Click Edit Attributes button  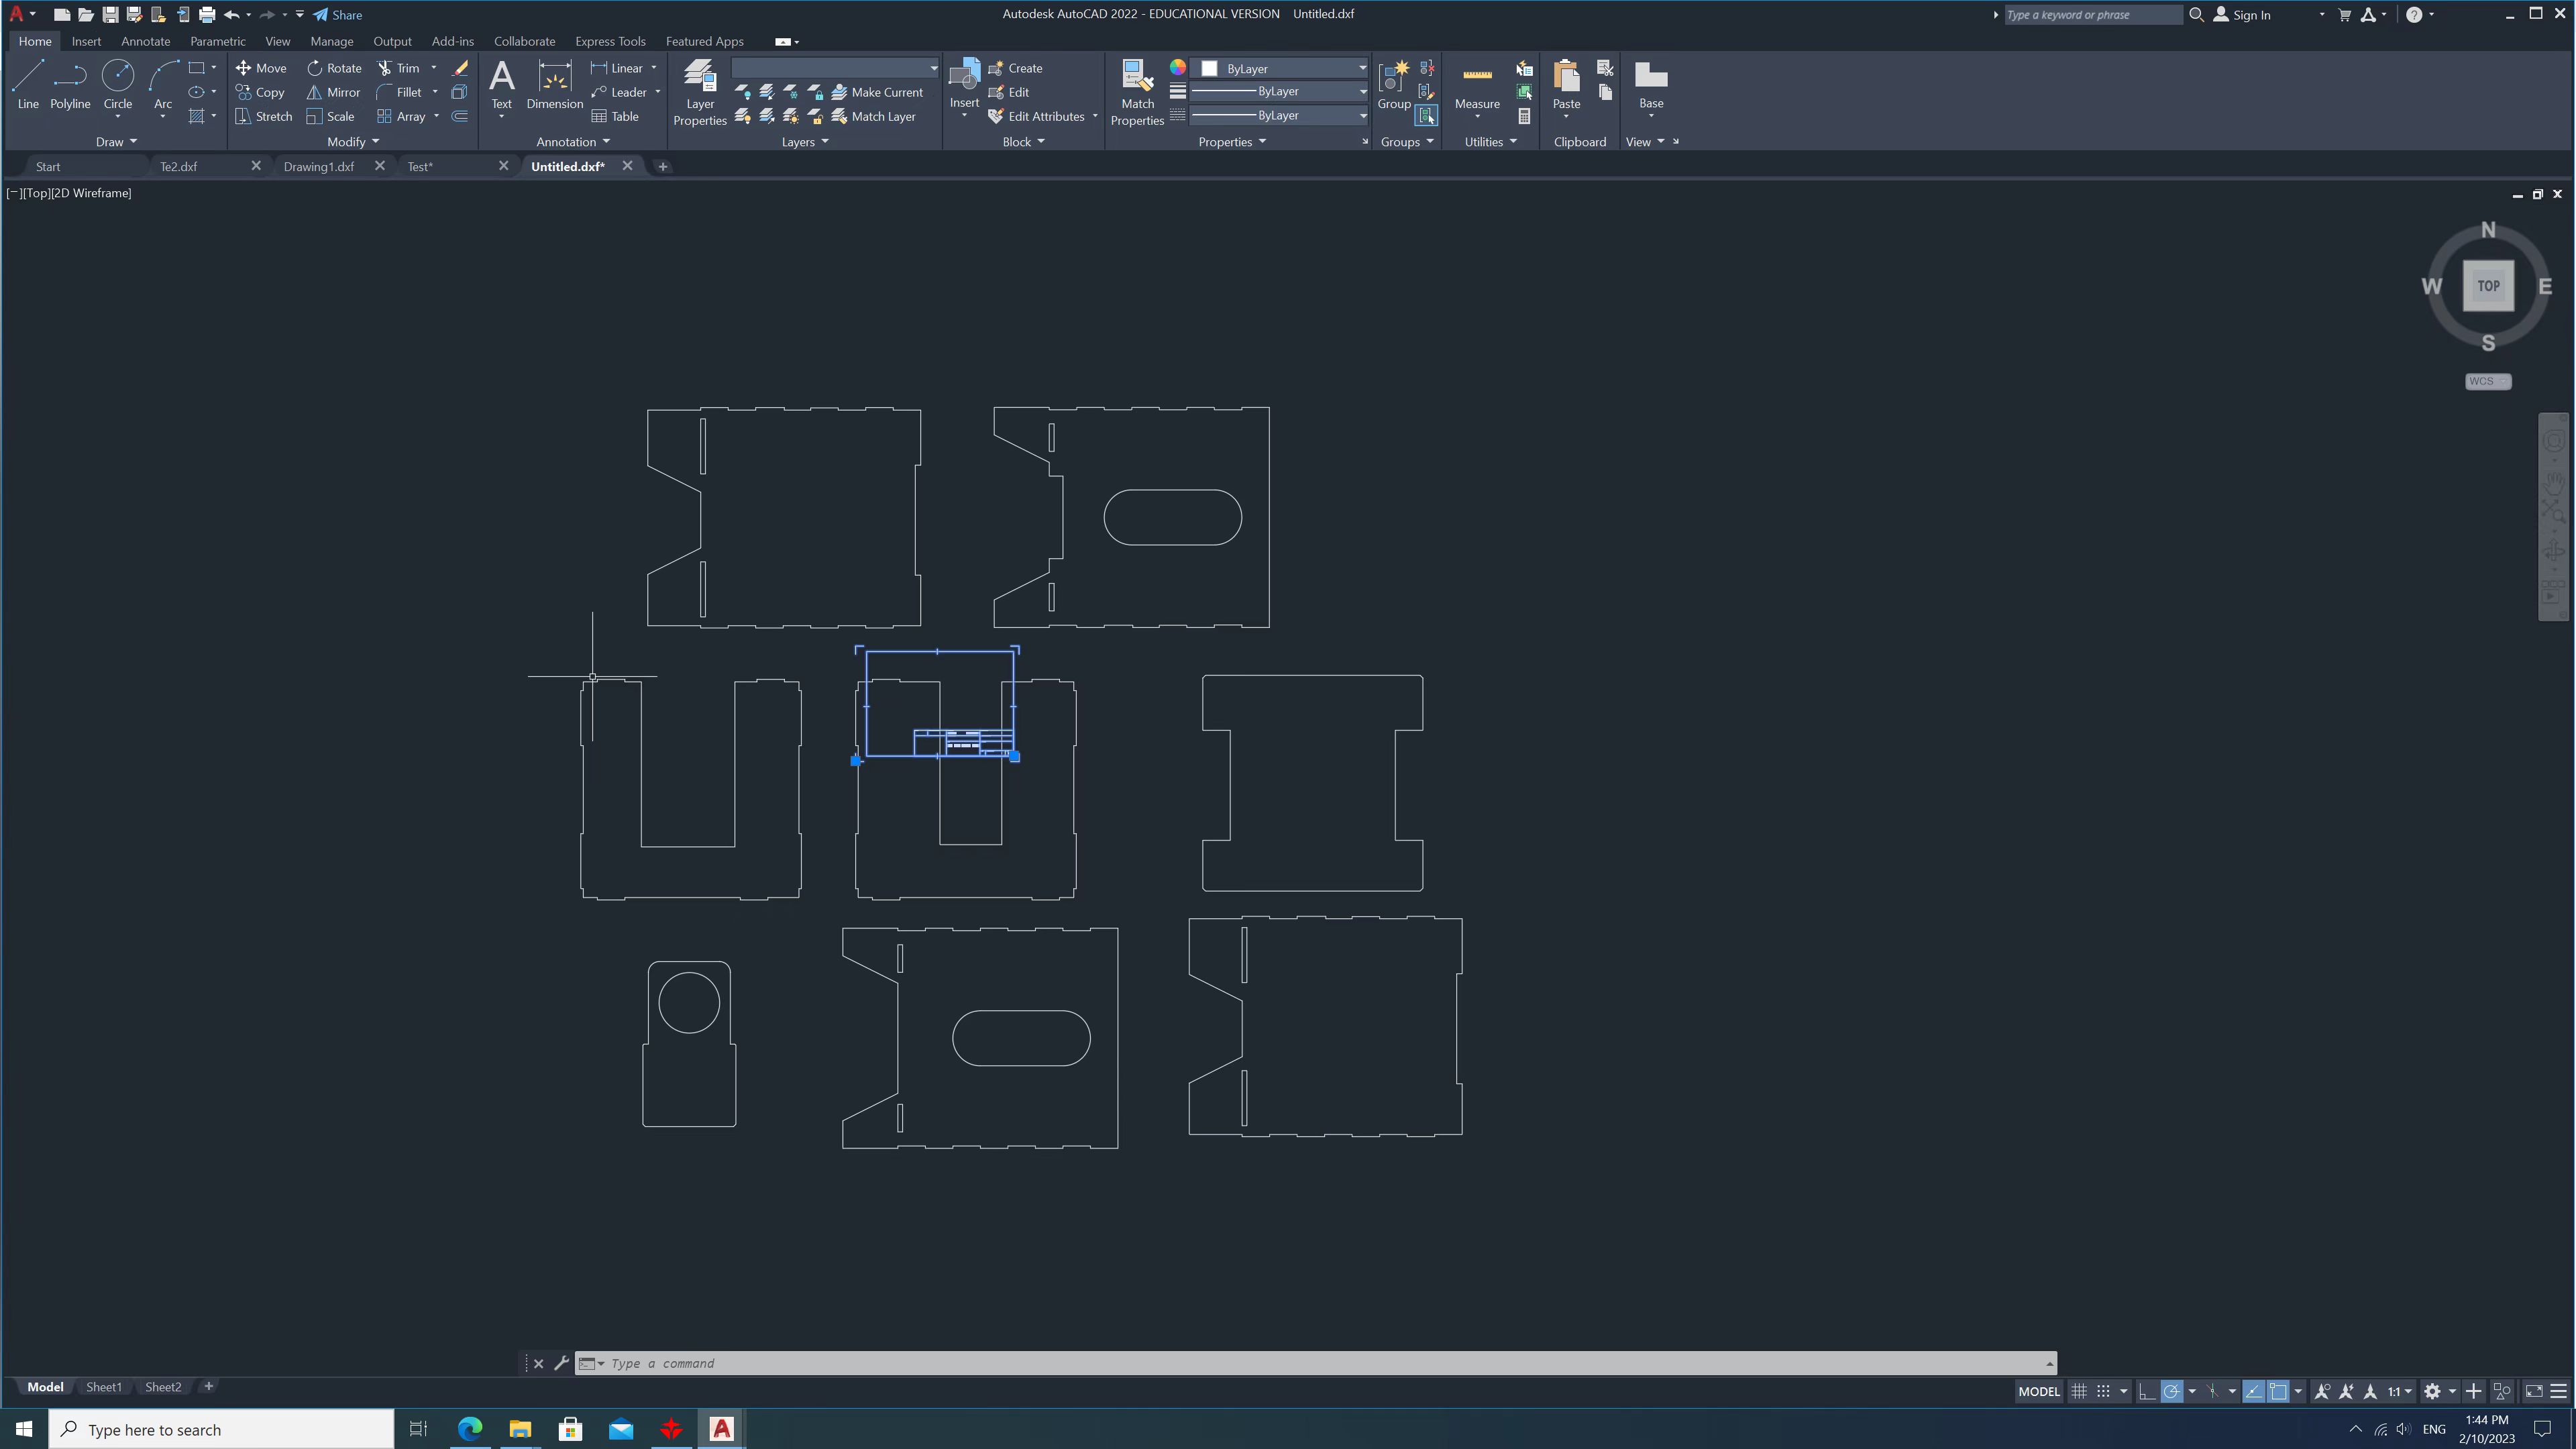1036,116
